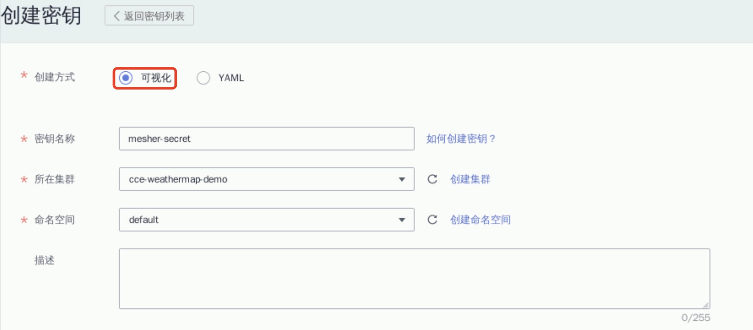Click the 所在集群 field label
The width and height of the screenshot is (753, 330).
[x=54, y=179]
